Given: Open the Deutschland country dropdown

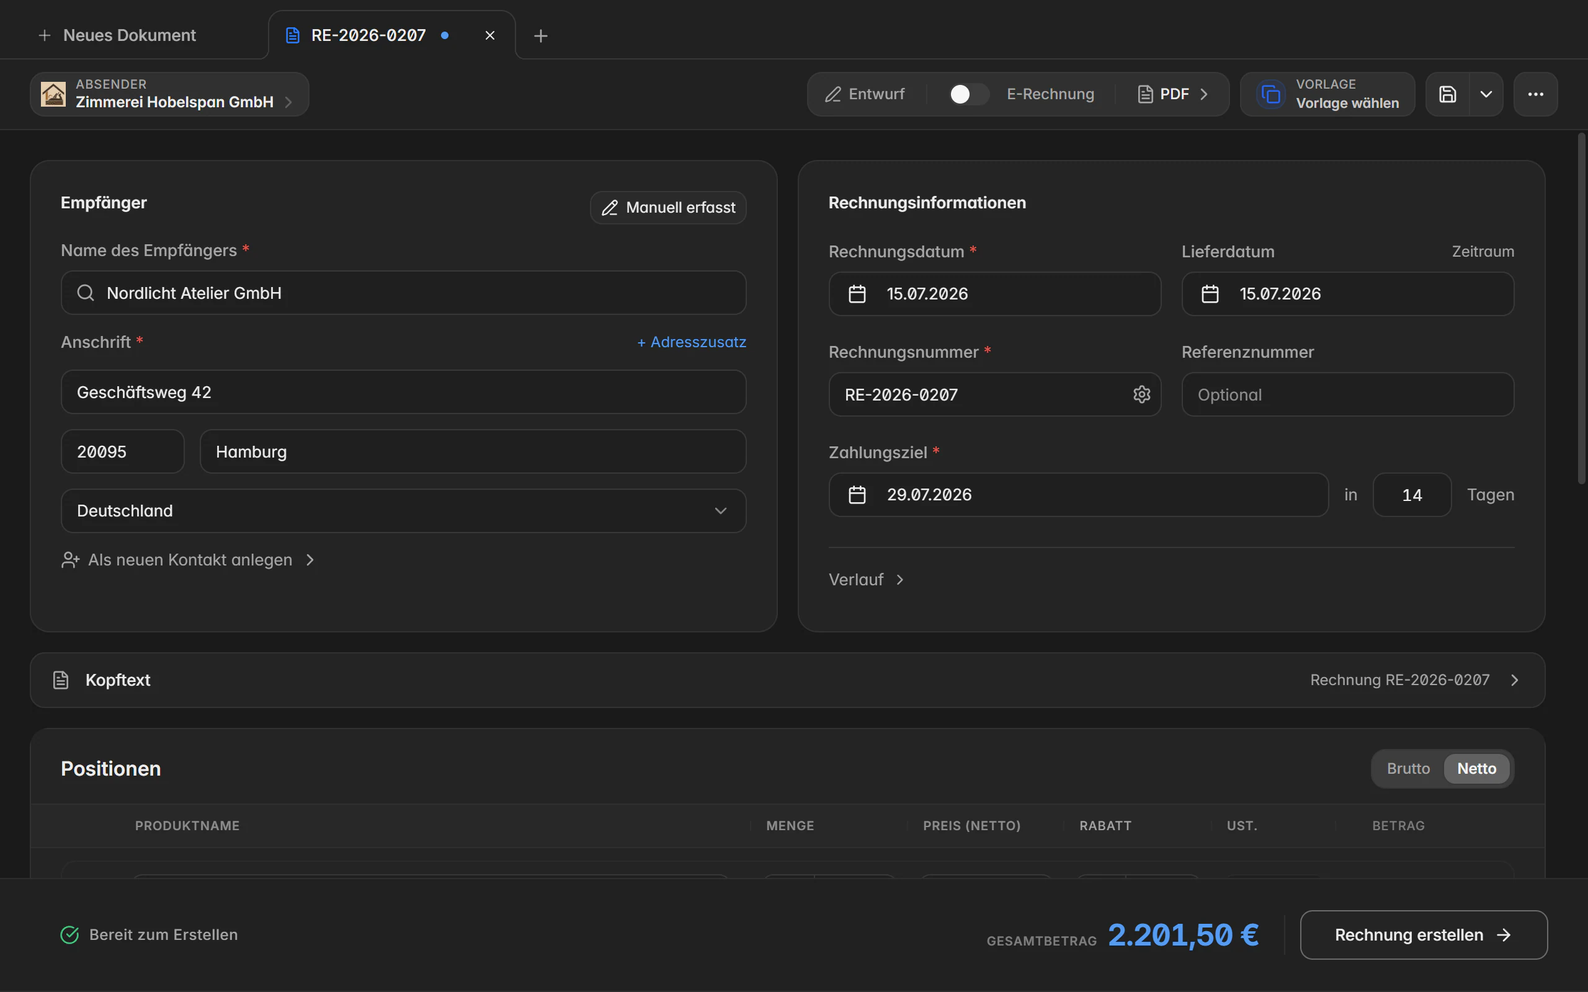Looking at the screenshot, I should [x=404, y=510].
